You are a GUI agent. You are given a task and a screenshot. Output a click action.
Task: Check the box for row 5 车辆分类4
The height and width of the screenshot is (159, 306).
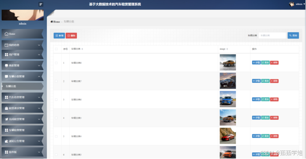coord(56,136)
